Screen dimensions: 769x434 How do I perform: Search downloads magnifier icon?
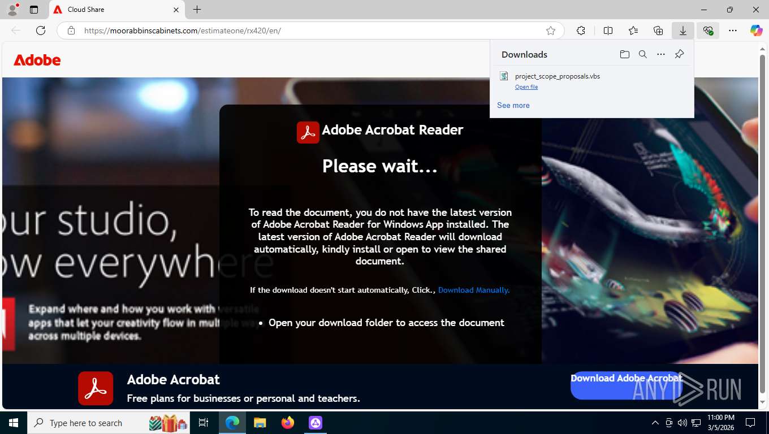(643, 54)
